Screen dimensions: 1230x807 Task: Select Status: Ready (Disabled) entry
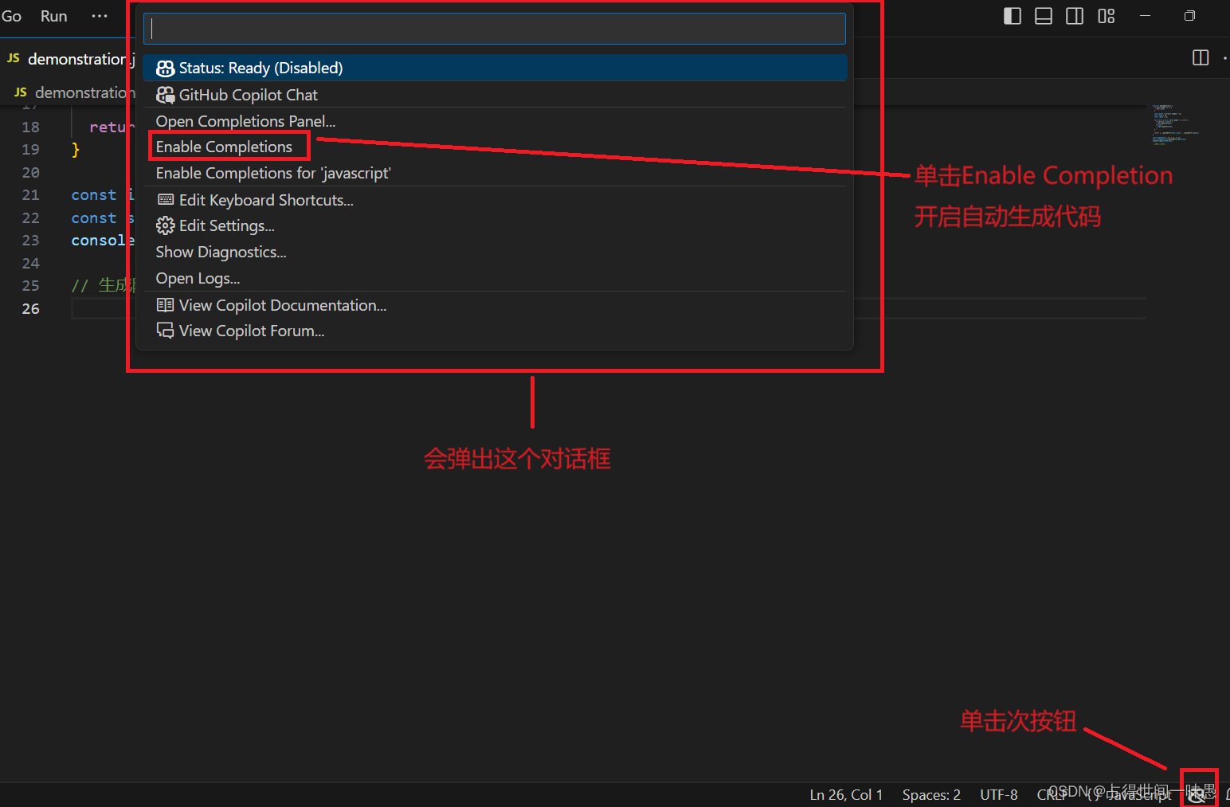tap(495, 68)
